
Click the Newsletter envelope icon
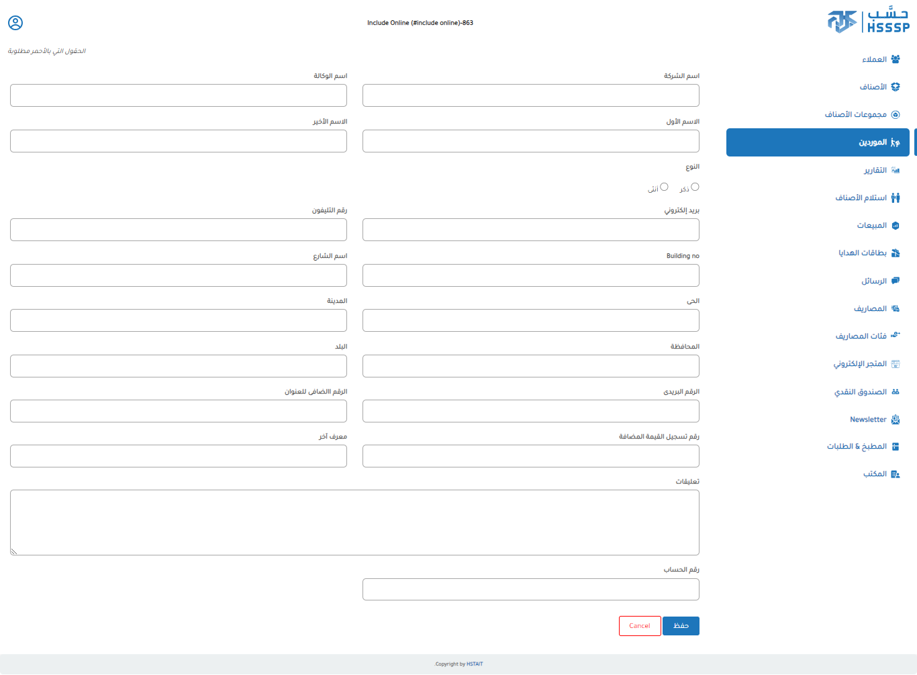point(895,420)
